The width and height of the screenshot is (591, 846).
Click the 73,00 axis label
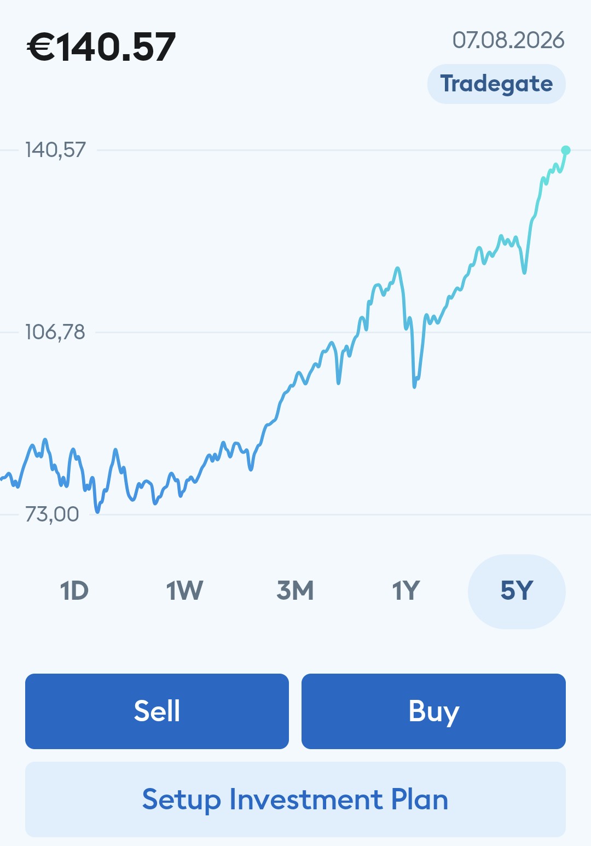click(x=52, y=514)
